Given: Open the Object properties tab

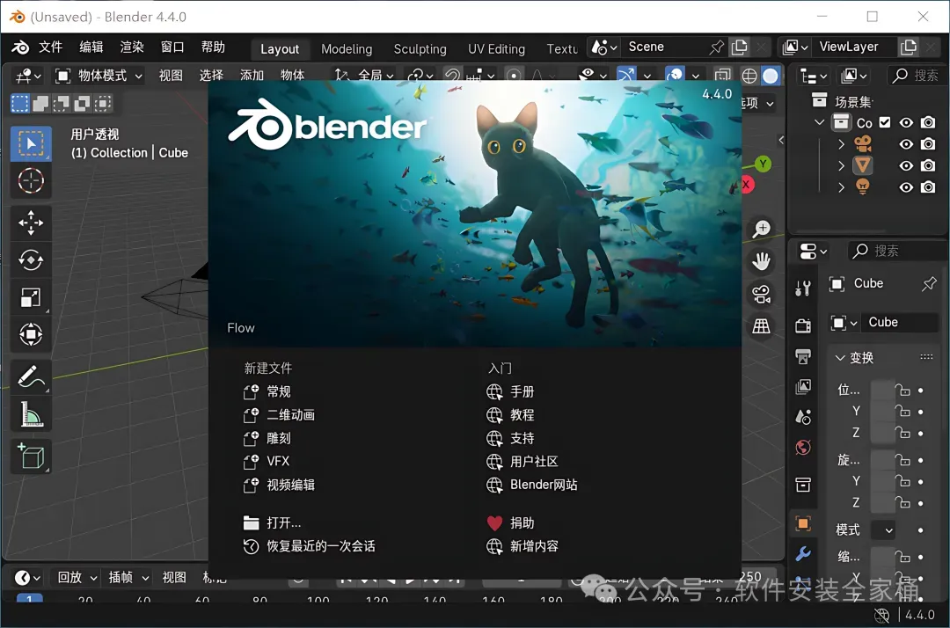Looking at the screenshot, I should pos(803,523).
